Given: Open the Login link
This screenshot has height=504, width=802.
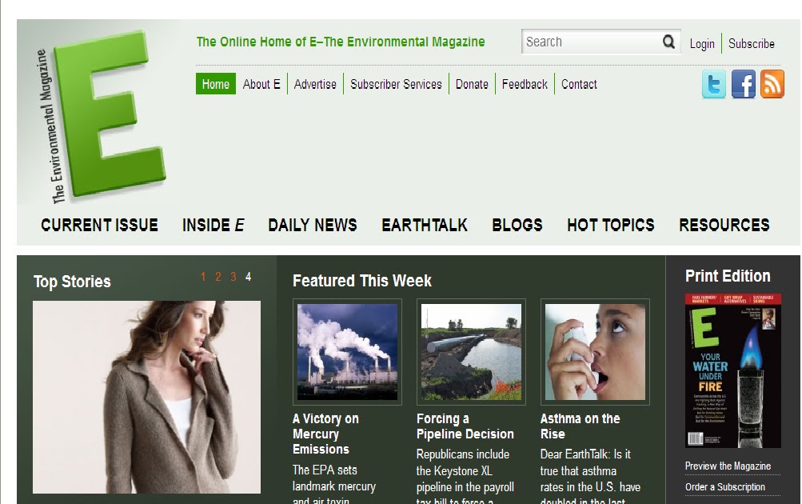Looking at the screenshot, I should (x=702, y=44).
